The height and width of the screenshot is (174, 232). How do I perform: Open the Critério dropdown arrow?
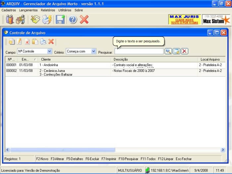pyautogui.click(x=93, y=51)
